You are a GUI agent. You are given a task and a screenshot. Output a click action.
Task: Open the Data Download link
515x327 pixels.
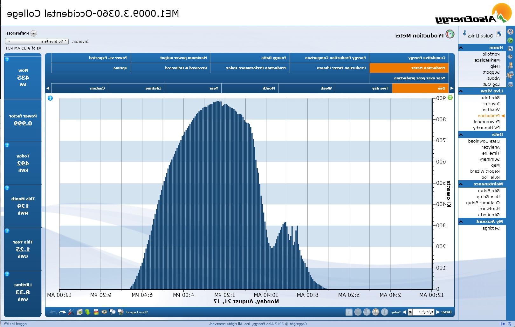tap(484, 141)
